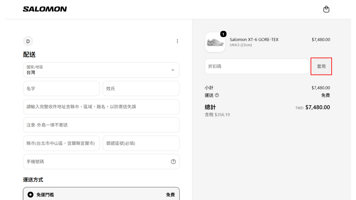This screenshot has width=356, height=200.
Task: Focus the full delivery address field
Action: pos(101,107)
